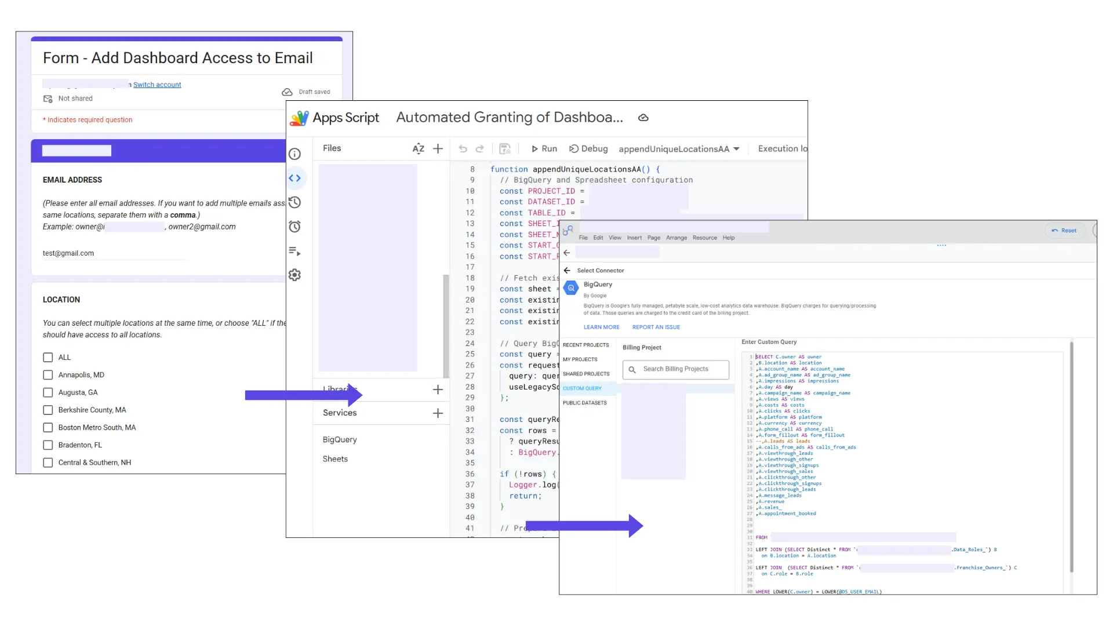This screenshot has width=1113, height=626.
Task: Open the Page menu in Looker Studio
Action: (654, 238)
